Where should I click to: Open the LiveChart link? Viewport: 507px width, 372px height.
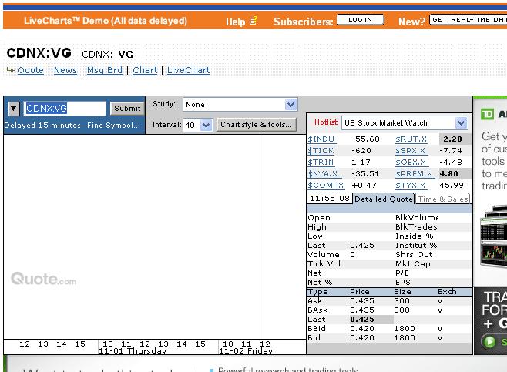click(x=188, y=70)
